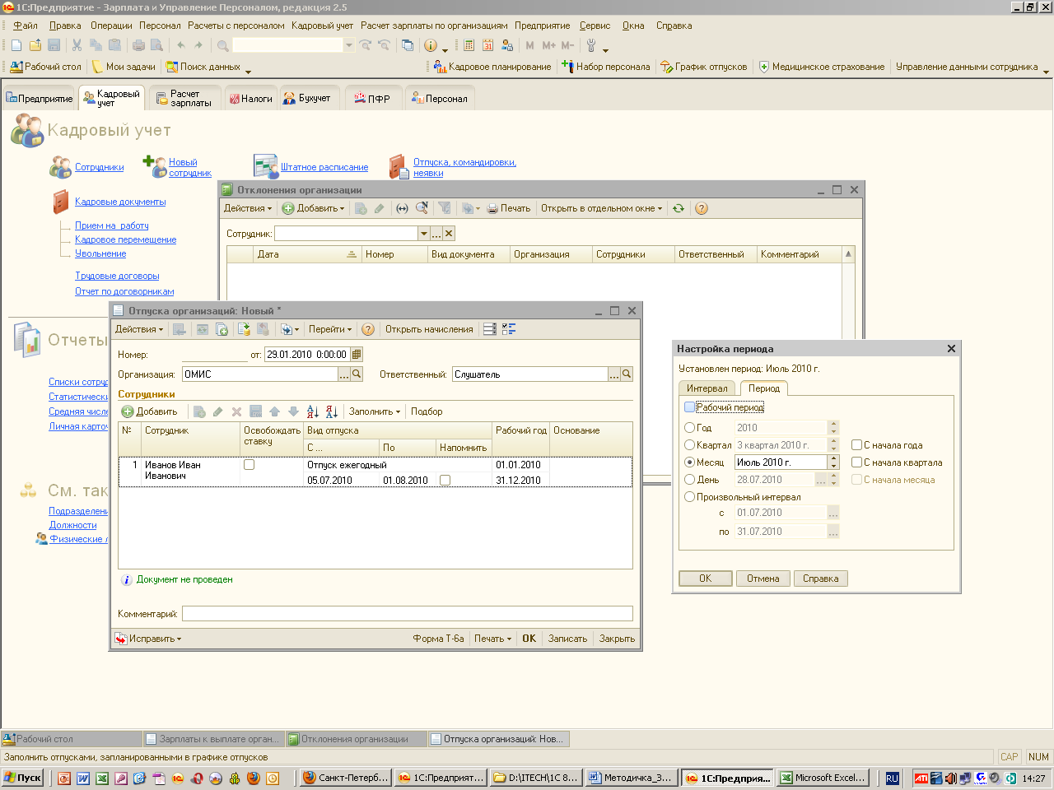1054x790 pixels.
Task: Click magnifier icon next to Организация field
Action: (x=357, y=374)
